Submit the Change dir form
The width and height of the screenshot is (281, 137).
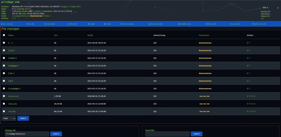pyautogui.click(x=56, y=134)
